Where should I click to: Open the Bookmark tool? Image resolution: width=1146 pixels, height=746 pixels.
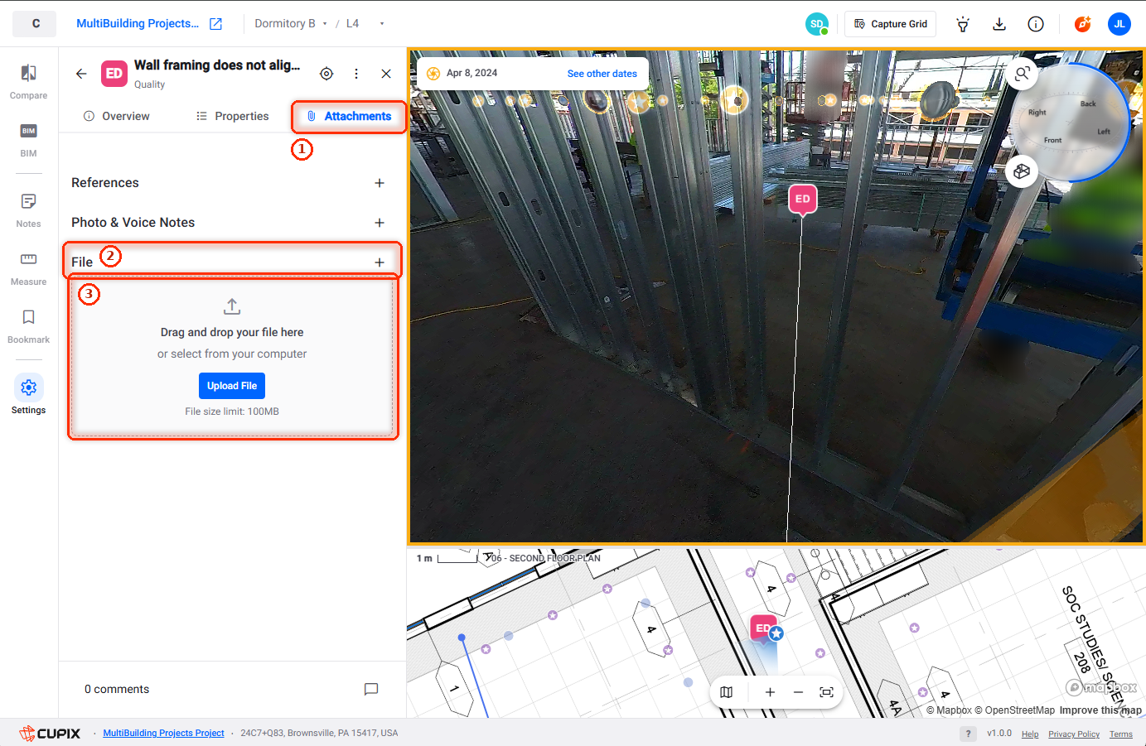[x=28, y=326]
